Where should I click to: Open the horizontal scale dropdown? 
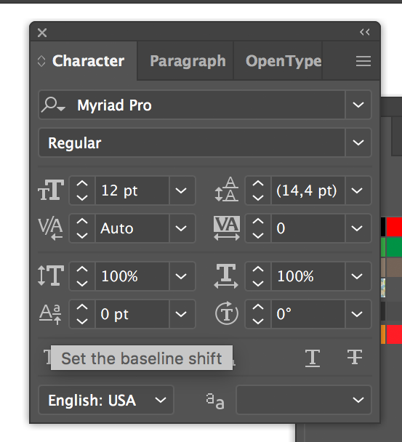pyautogui.click(x=358, y=276)
